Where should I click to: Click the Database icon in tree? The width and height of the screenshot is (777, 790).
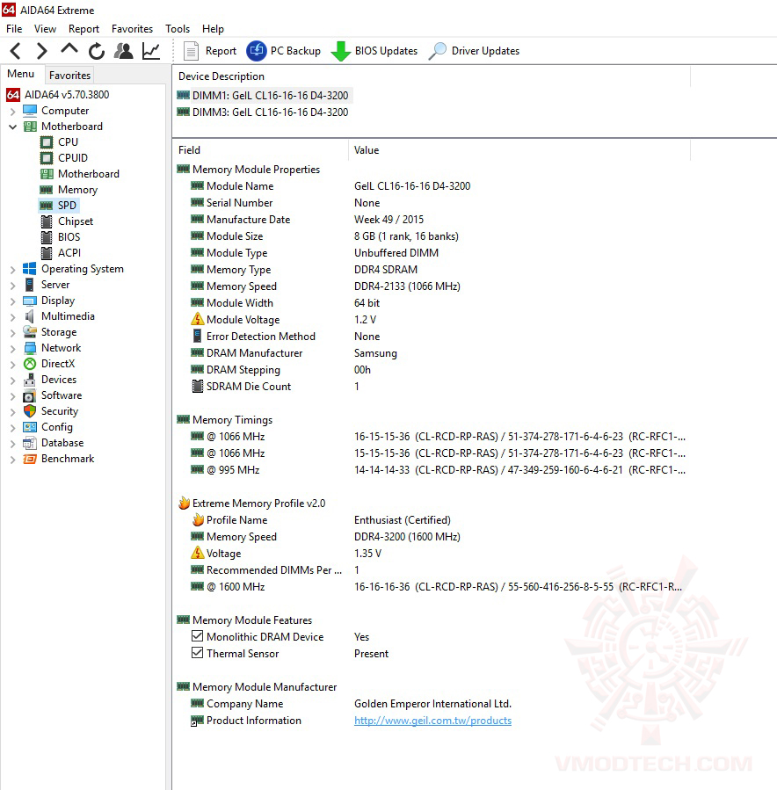tap(30, 443)
